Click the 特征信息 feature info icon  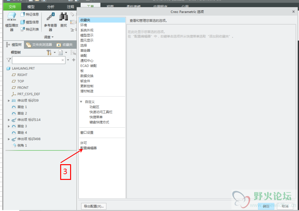point(22,14)
